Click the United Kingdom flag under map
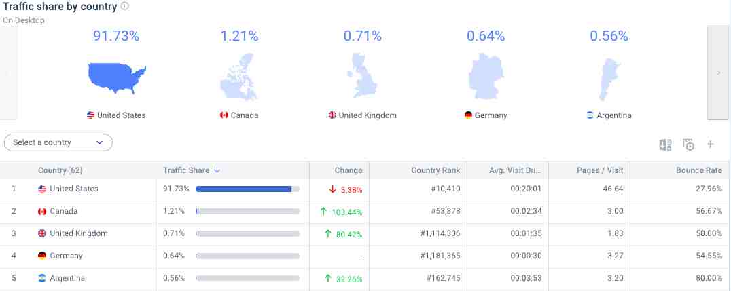The height and width of the screenshot is (291, 731). click(332, 115)
